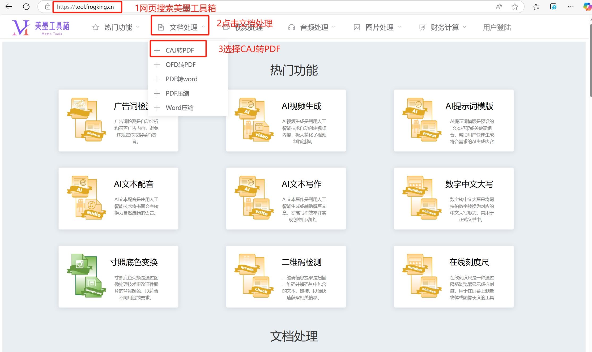Select the AI文本写作 write icon
Image resolution: width=592 pixels, height=352 pixels.
255,198
